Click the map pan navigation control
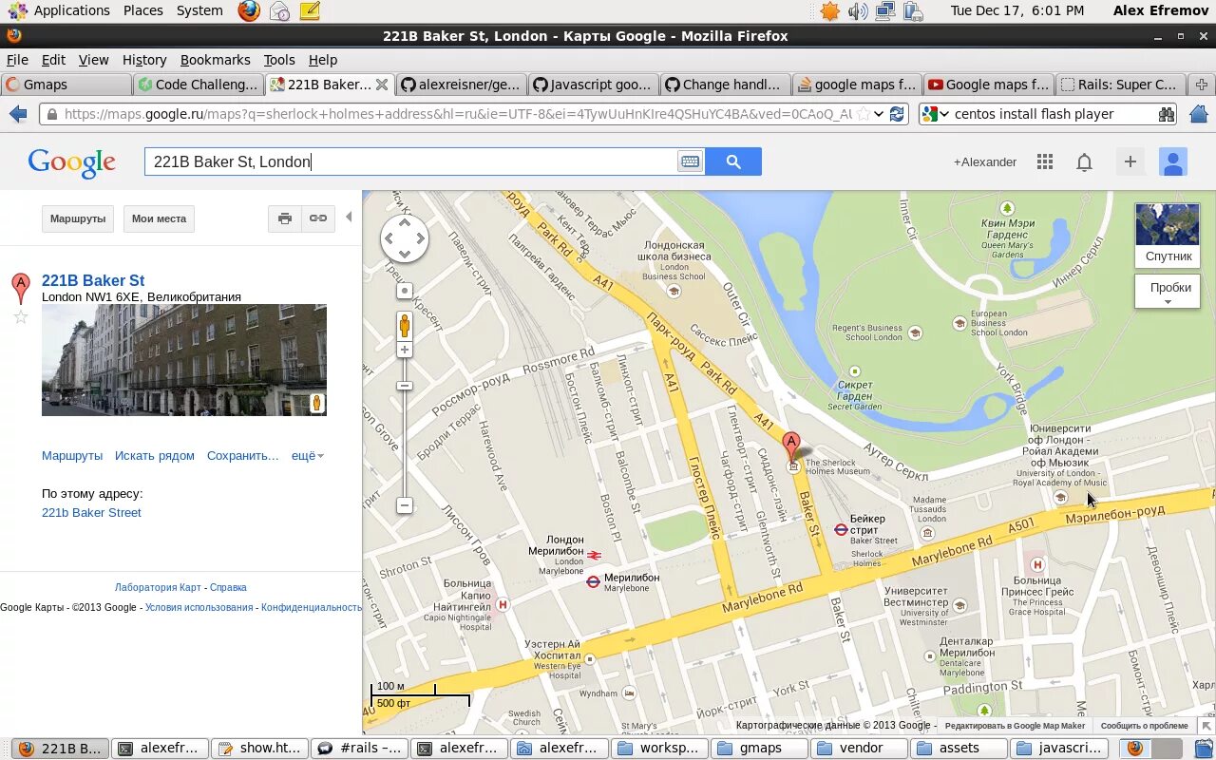 point(405,239)
